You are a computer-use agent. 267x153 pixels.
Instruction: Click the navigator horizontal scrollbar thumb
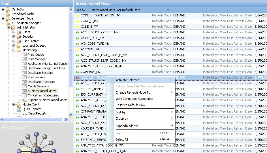[33, 120]
